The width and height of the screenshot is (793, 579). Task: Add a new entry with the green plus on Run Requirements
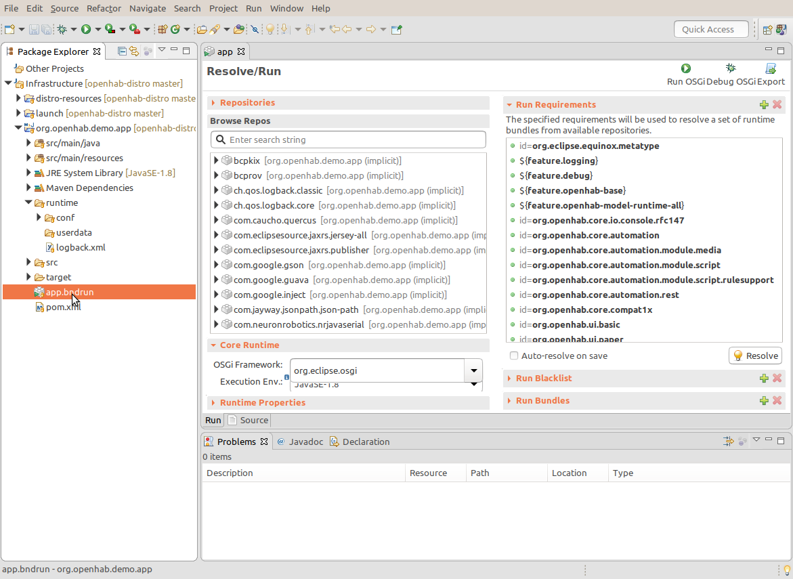pyautogui.click(x=764, y=104)
